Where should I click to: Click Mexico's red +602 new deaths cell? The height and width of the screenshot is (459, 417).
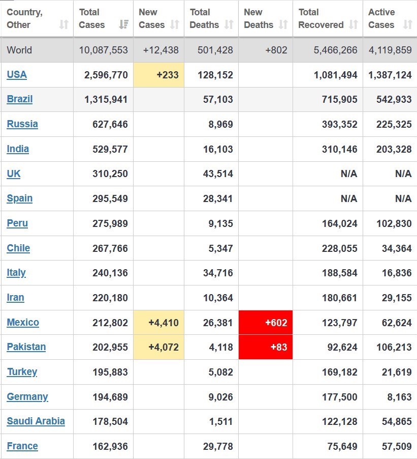coord(266,323)
